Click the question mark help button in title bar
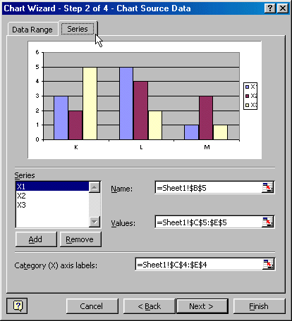Image resolution: width=292 pixels, height=321 pixels. click(x=270, y=8)
